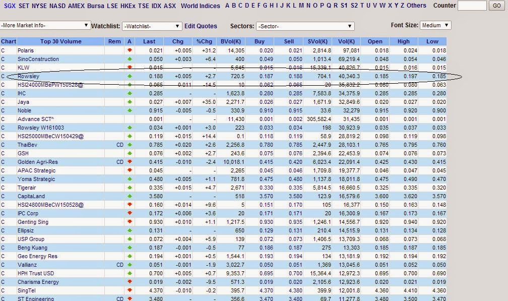Open chart C icon for Golden Agri-Res
Image resolution: width=508 pixels, height=301 pixels.
point(3,162)
